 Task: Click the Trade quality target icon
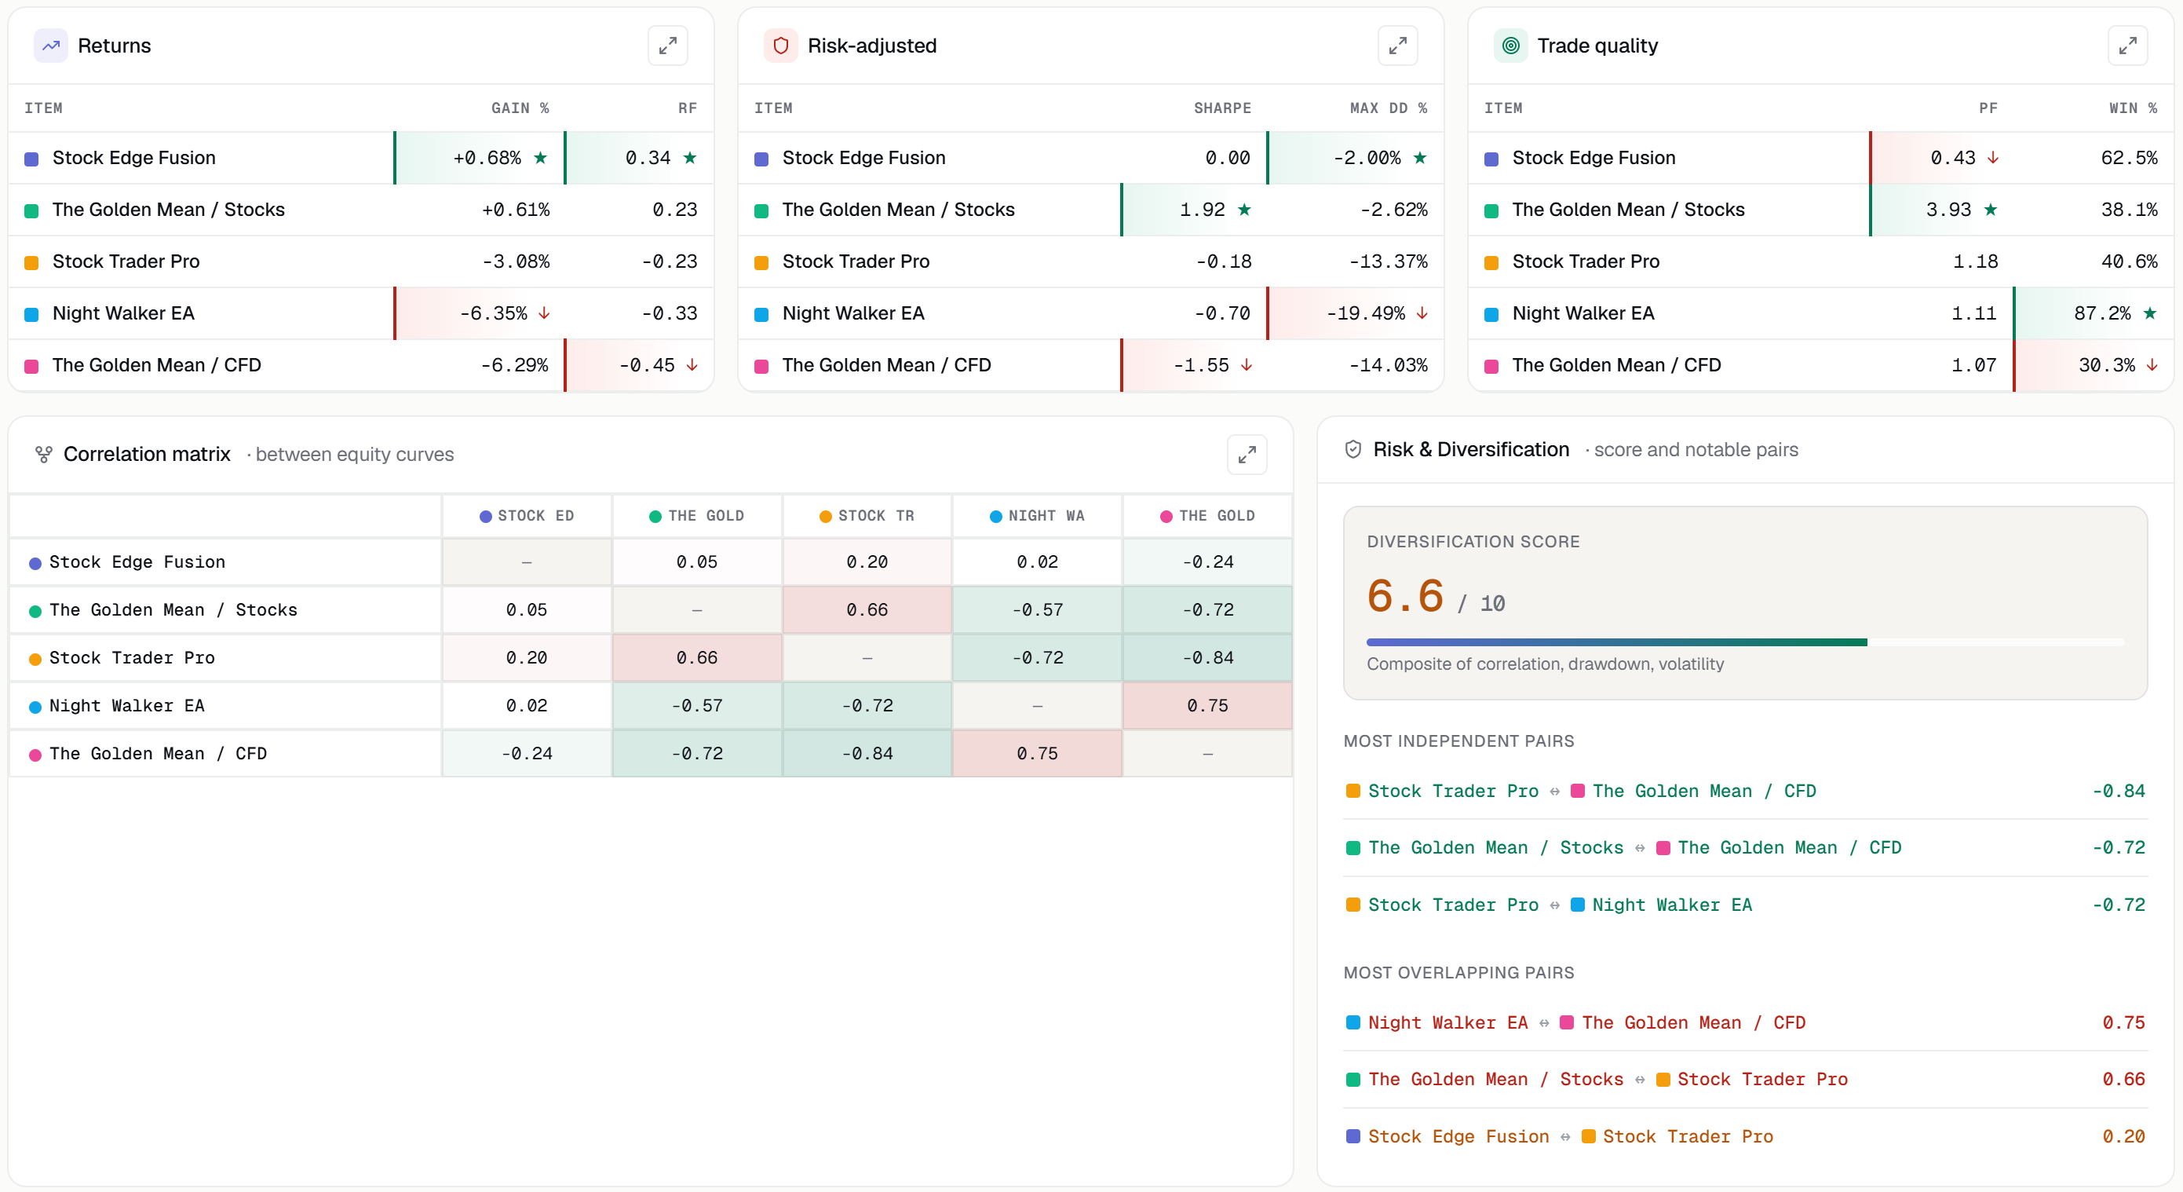coord(1510,46)
